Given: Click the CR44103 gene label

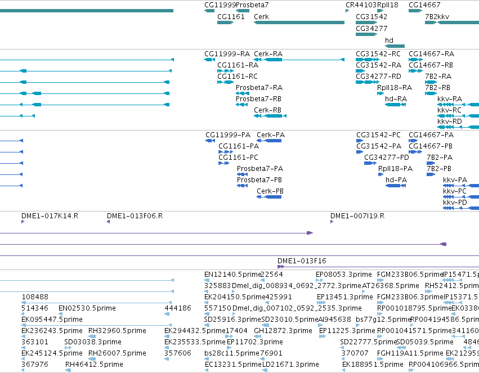Looking at the screenshot, I should [361, 5].
